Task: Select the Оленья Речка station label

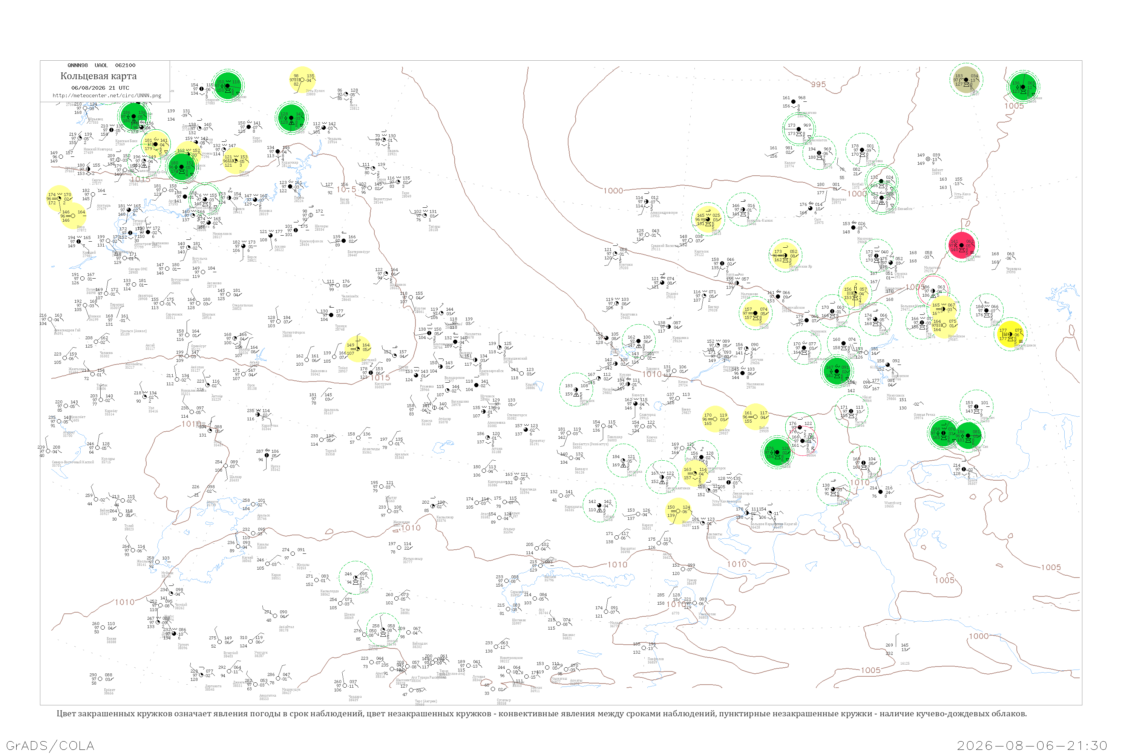Action: [x=925, y=415]
